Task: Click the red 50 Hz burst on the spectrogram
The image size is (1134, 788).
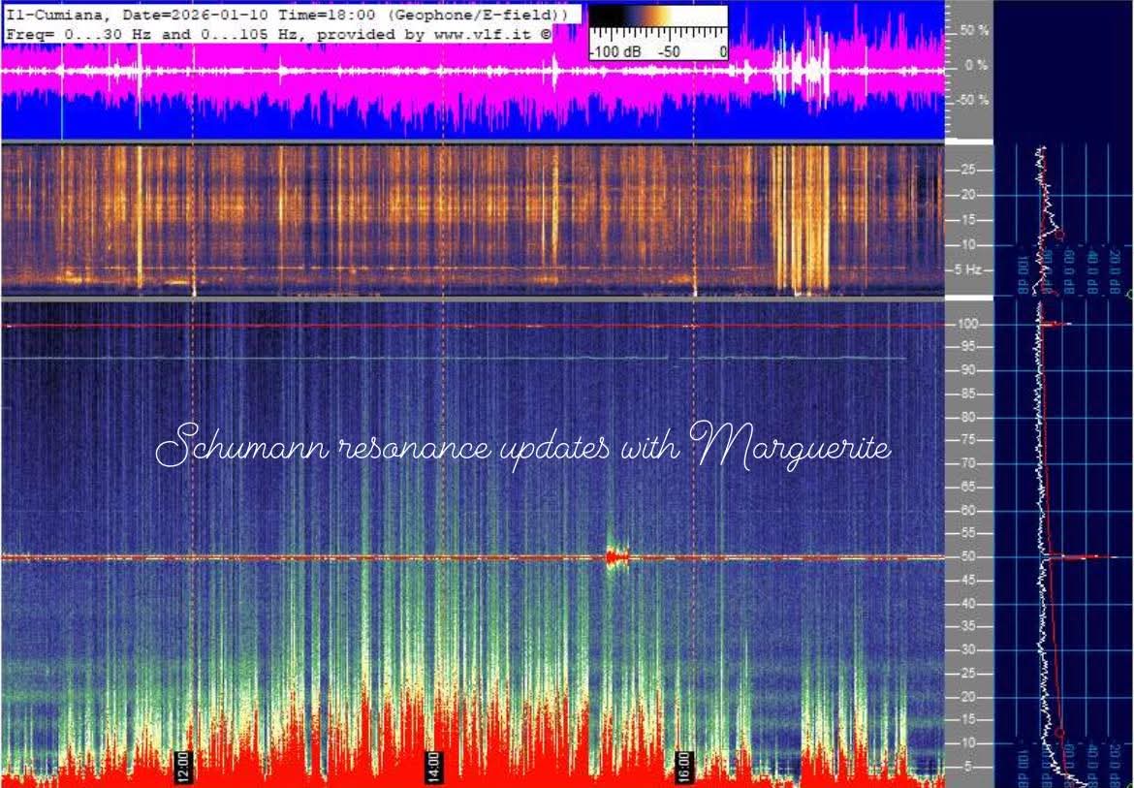Action: (x=616, y=557)
